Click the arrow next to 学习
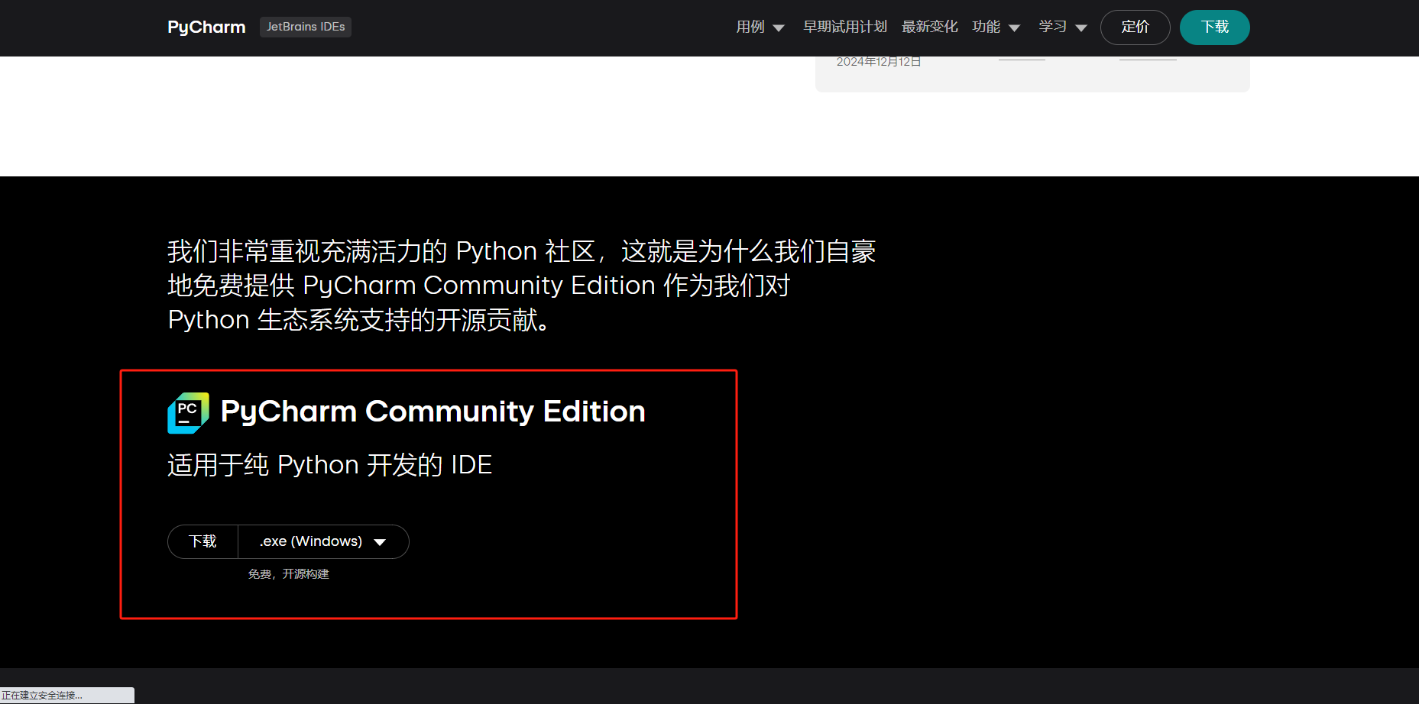Image resolution: width=1419 pixels, height=704 pixels. (x=1081, y=28)
